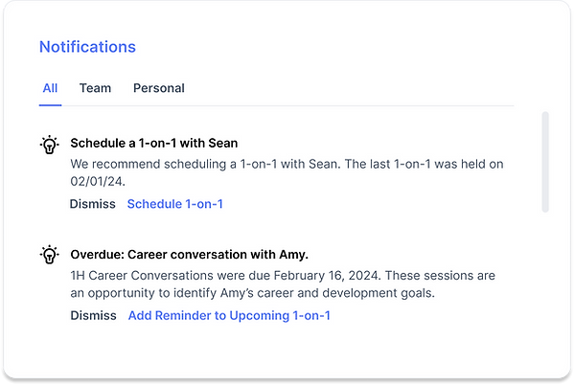Click the February 16, 2024 due date text
The width and height of the screenshot is (574, 385).
coord(327,276)
